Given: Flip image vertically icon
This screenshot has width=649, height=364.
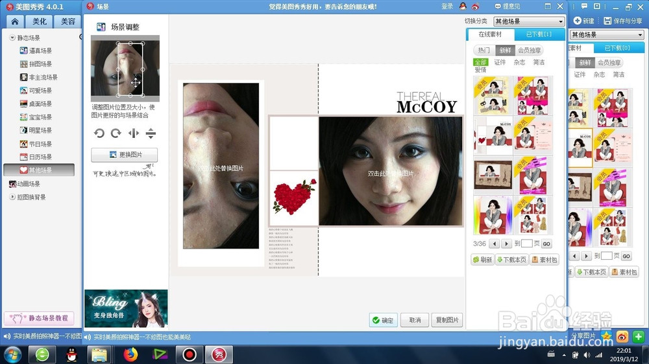Looking at the screenshot, I should [151, 133].
